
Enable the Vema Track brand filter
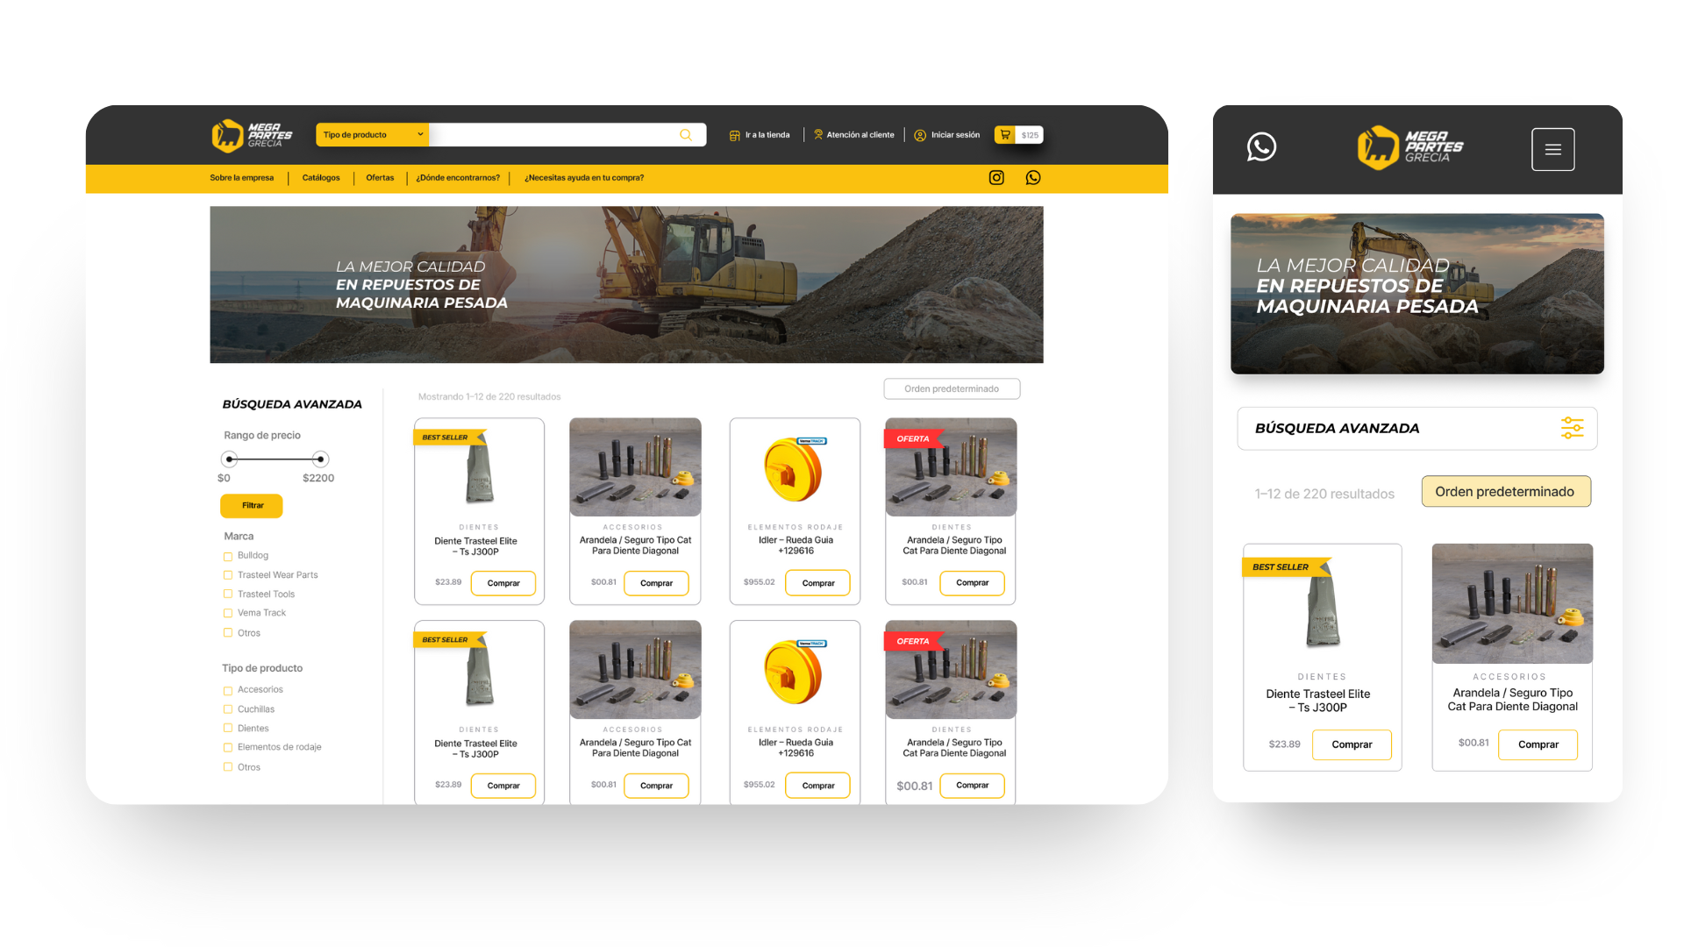[228, 614]
